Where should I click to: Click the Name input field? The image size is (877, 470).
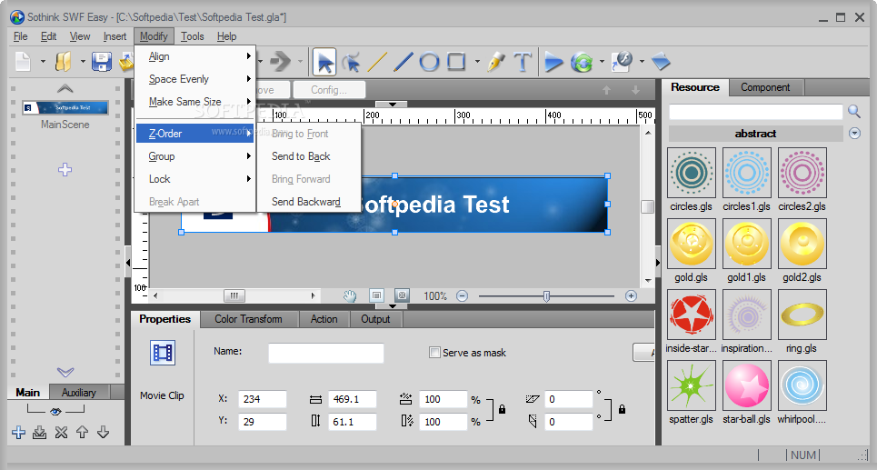pos(326,353)
